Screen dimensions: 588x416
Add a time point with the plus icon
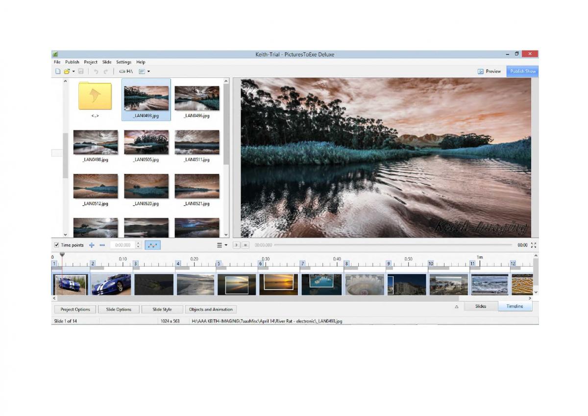pyautogui.click(x=92, y=245)
